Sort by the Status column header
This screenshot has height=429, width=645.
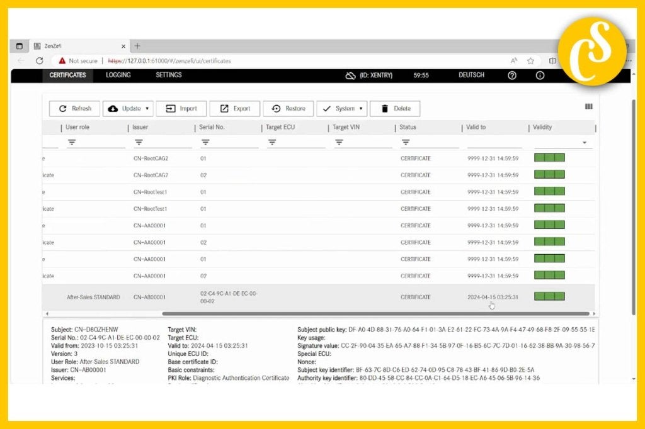pyautogui.click(x=408, y=128)
